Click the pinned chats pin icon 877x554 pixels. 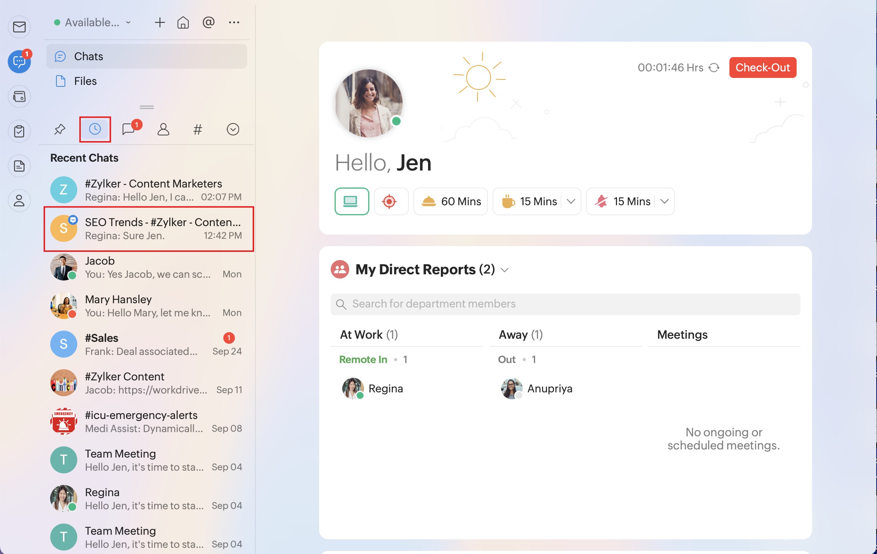point(60,129)
